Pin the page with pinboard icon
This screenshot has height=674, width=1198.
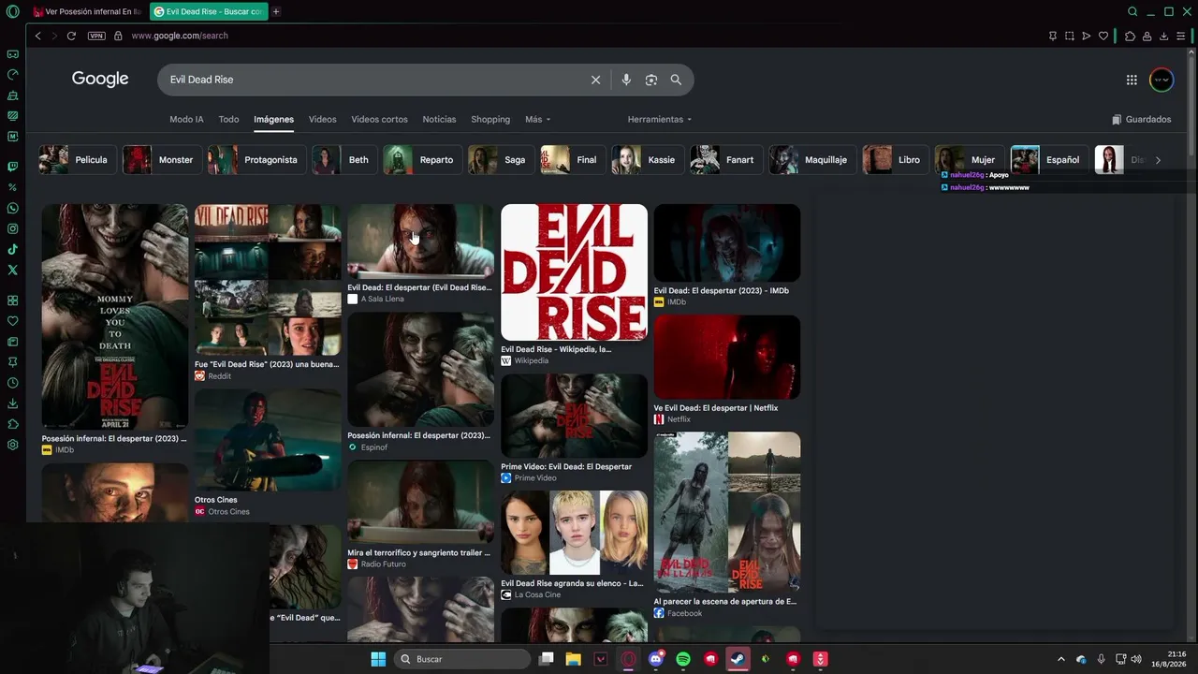click(x=1053, y=36)
